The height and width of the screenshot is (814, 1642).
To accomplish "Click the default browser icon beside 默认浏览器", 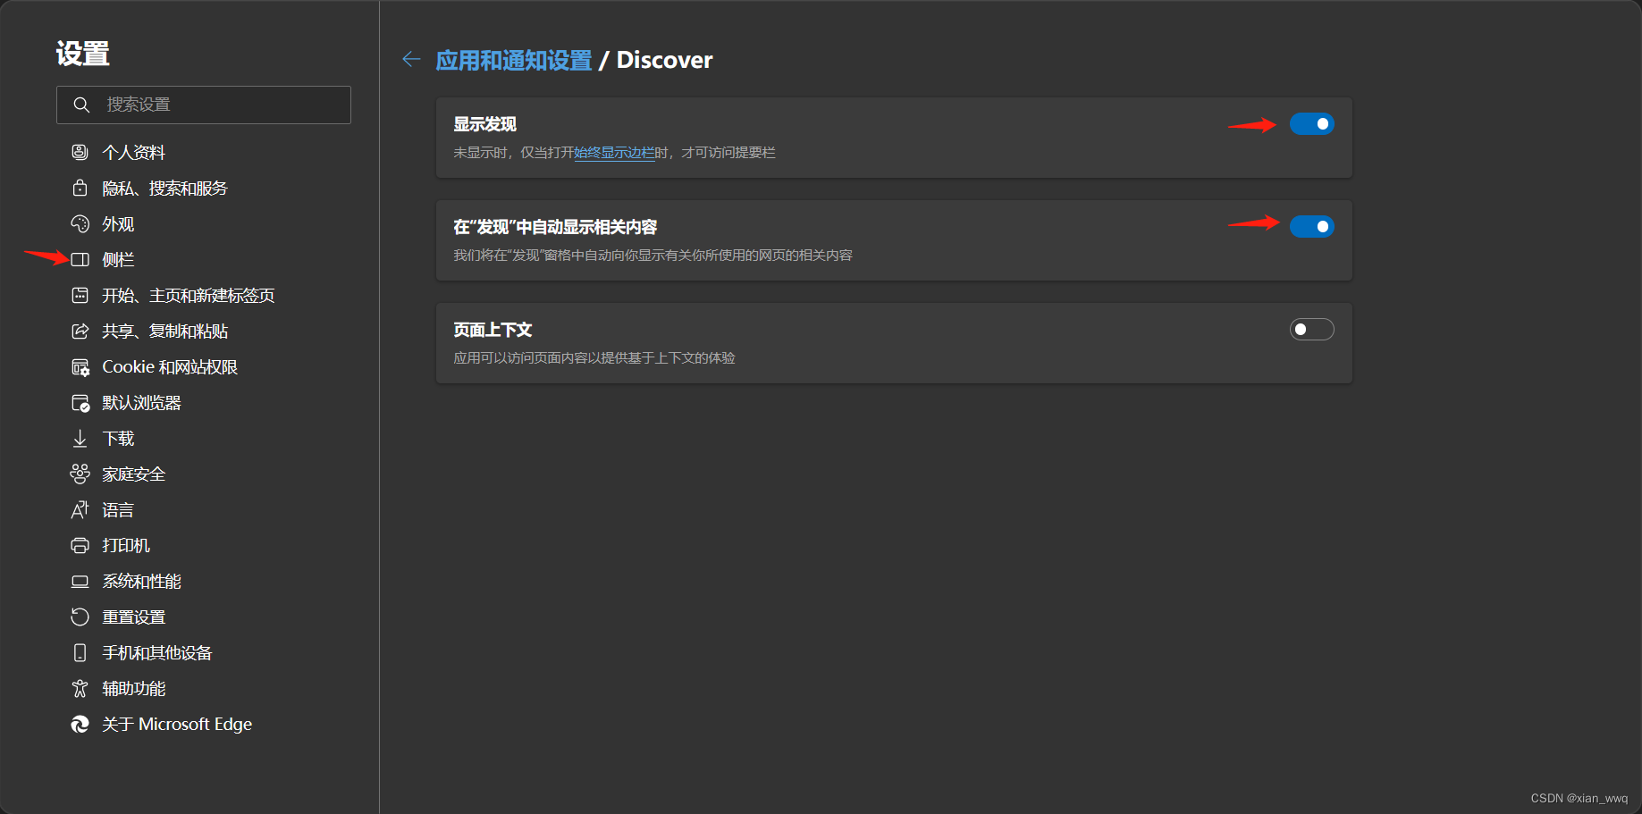I will point(80,402).
